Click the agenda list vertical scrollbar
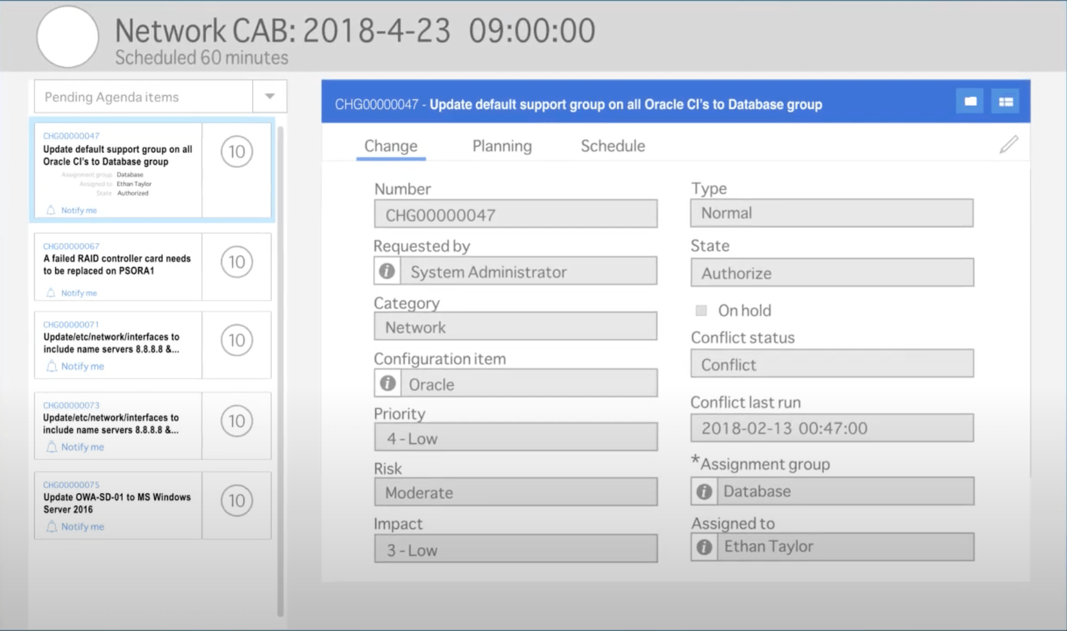 tap(280, 370)
